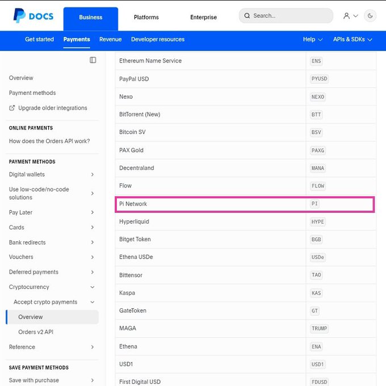Expand Pay Later chevron
The width and height of the screenshot is (386, 386).
click(93, 212)
